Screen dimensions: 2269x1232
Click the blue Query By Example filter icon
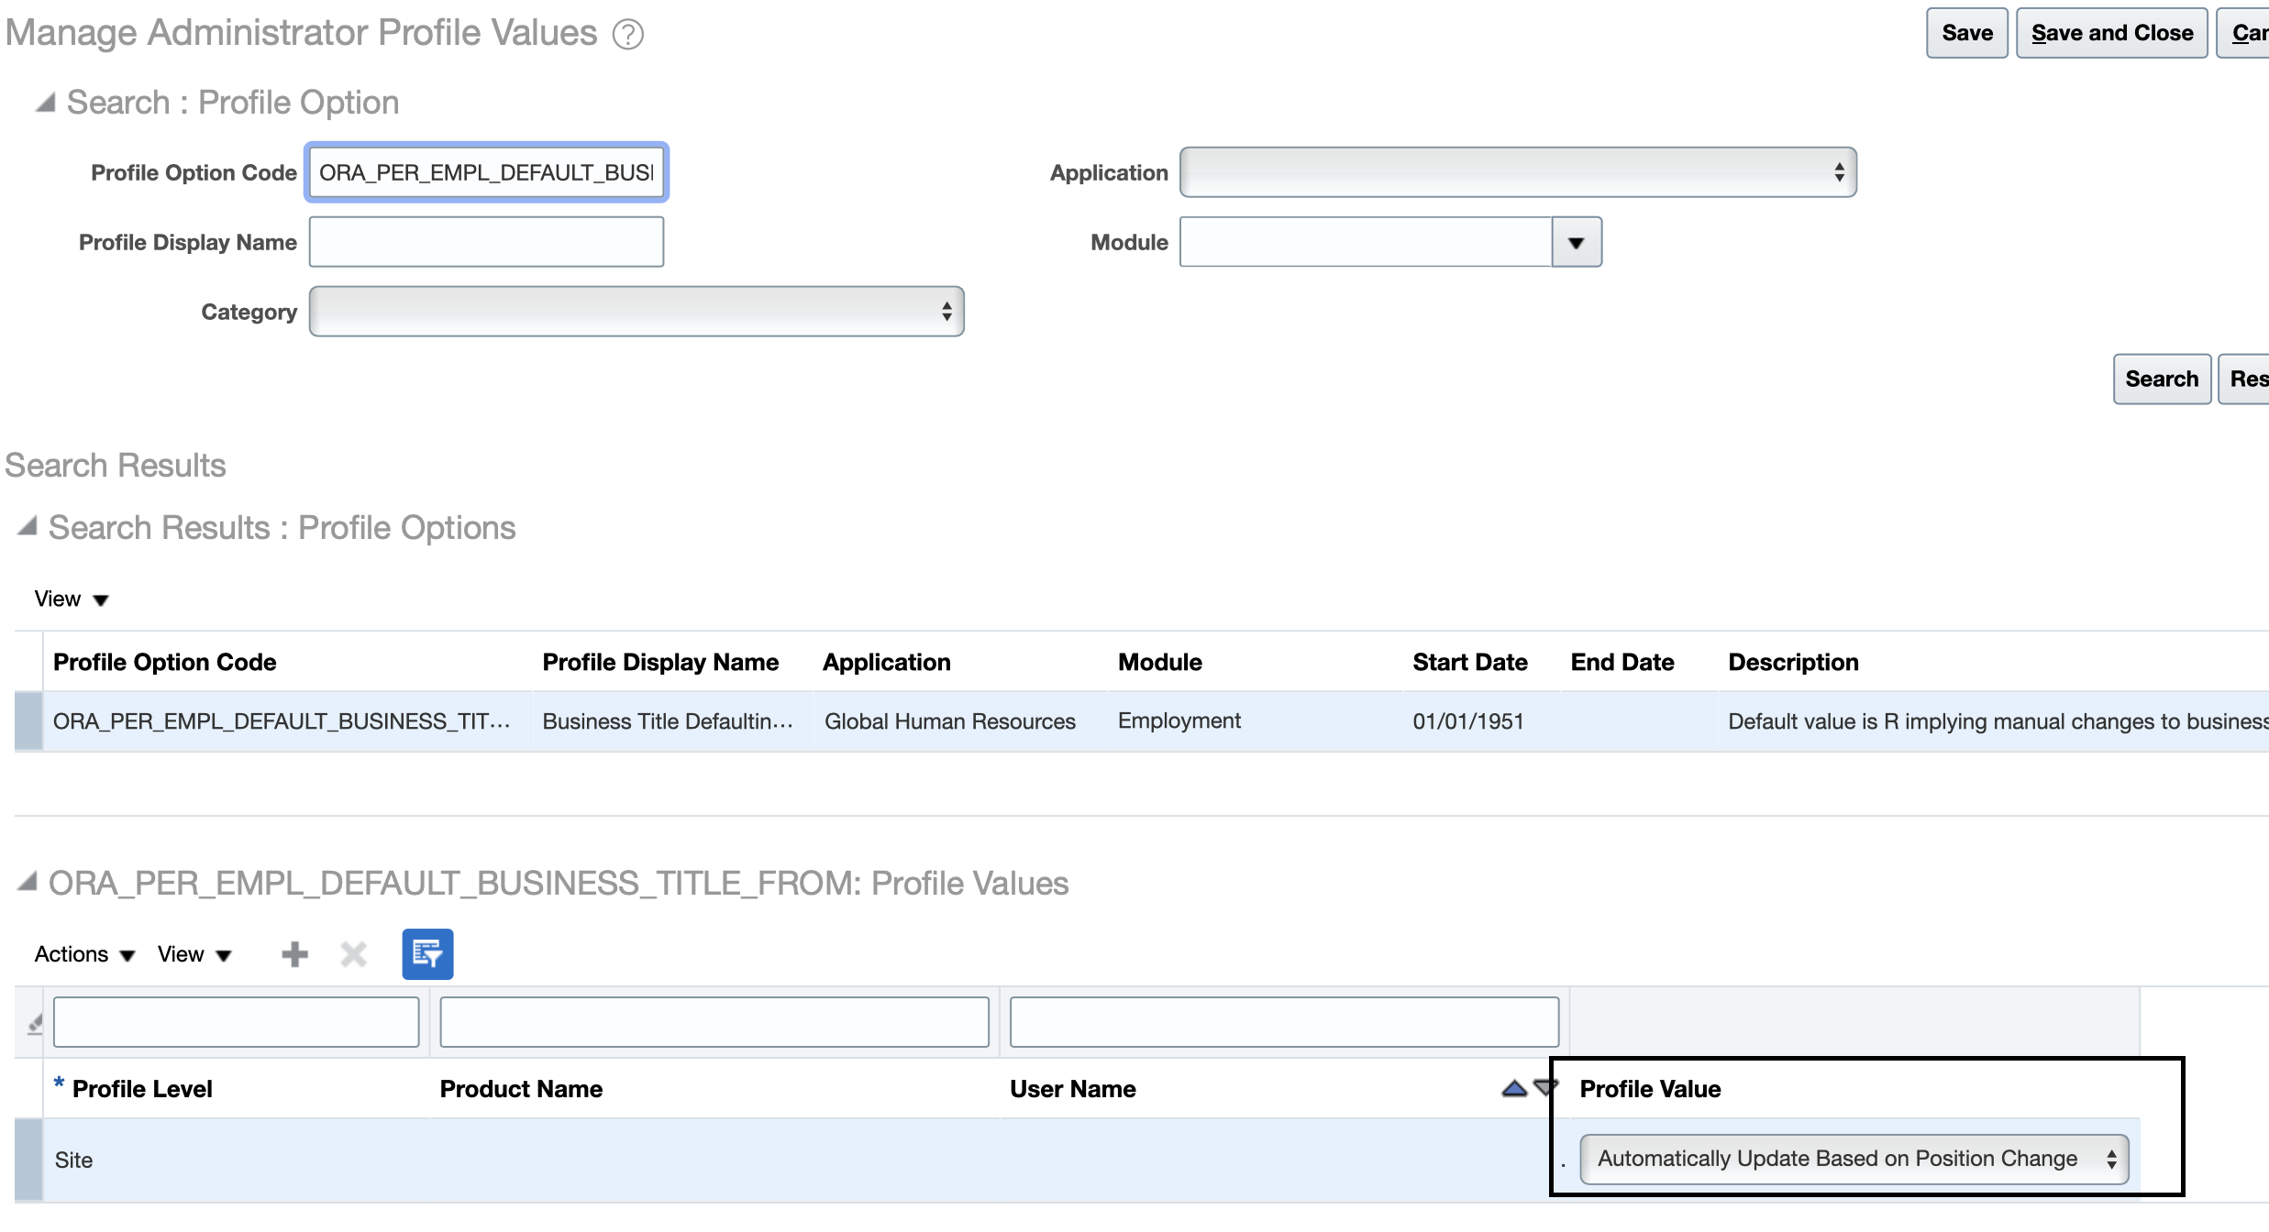pos(426,953)
